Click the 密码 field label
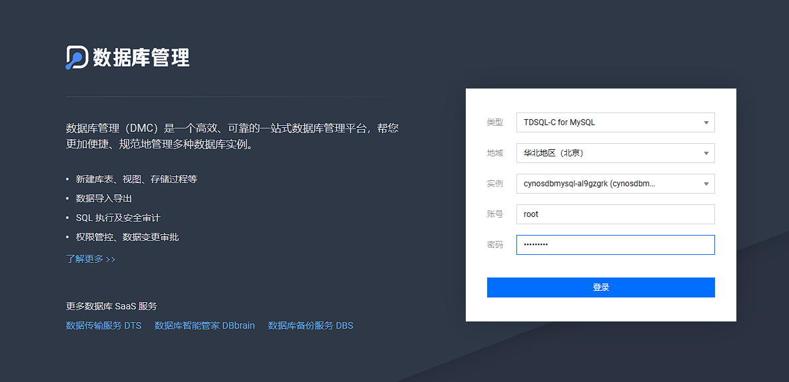Image resolution: width=789 pixels, height=382 pixels. click(x=494, y=245)
